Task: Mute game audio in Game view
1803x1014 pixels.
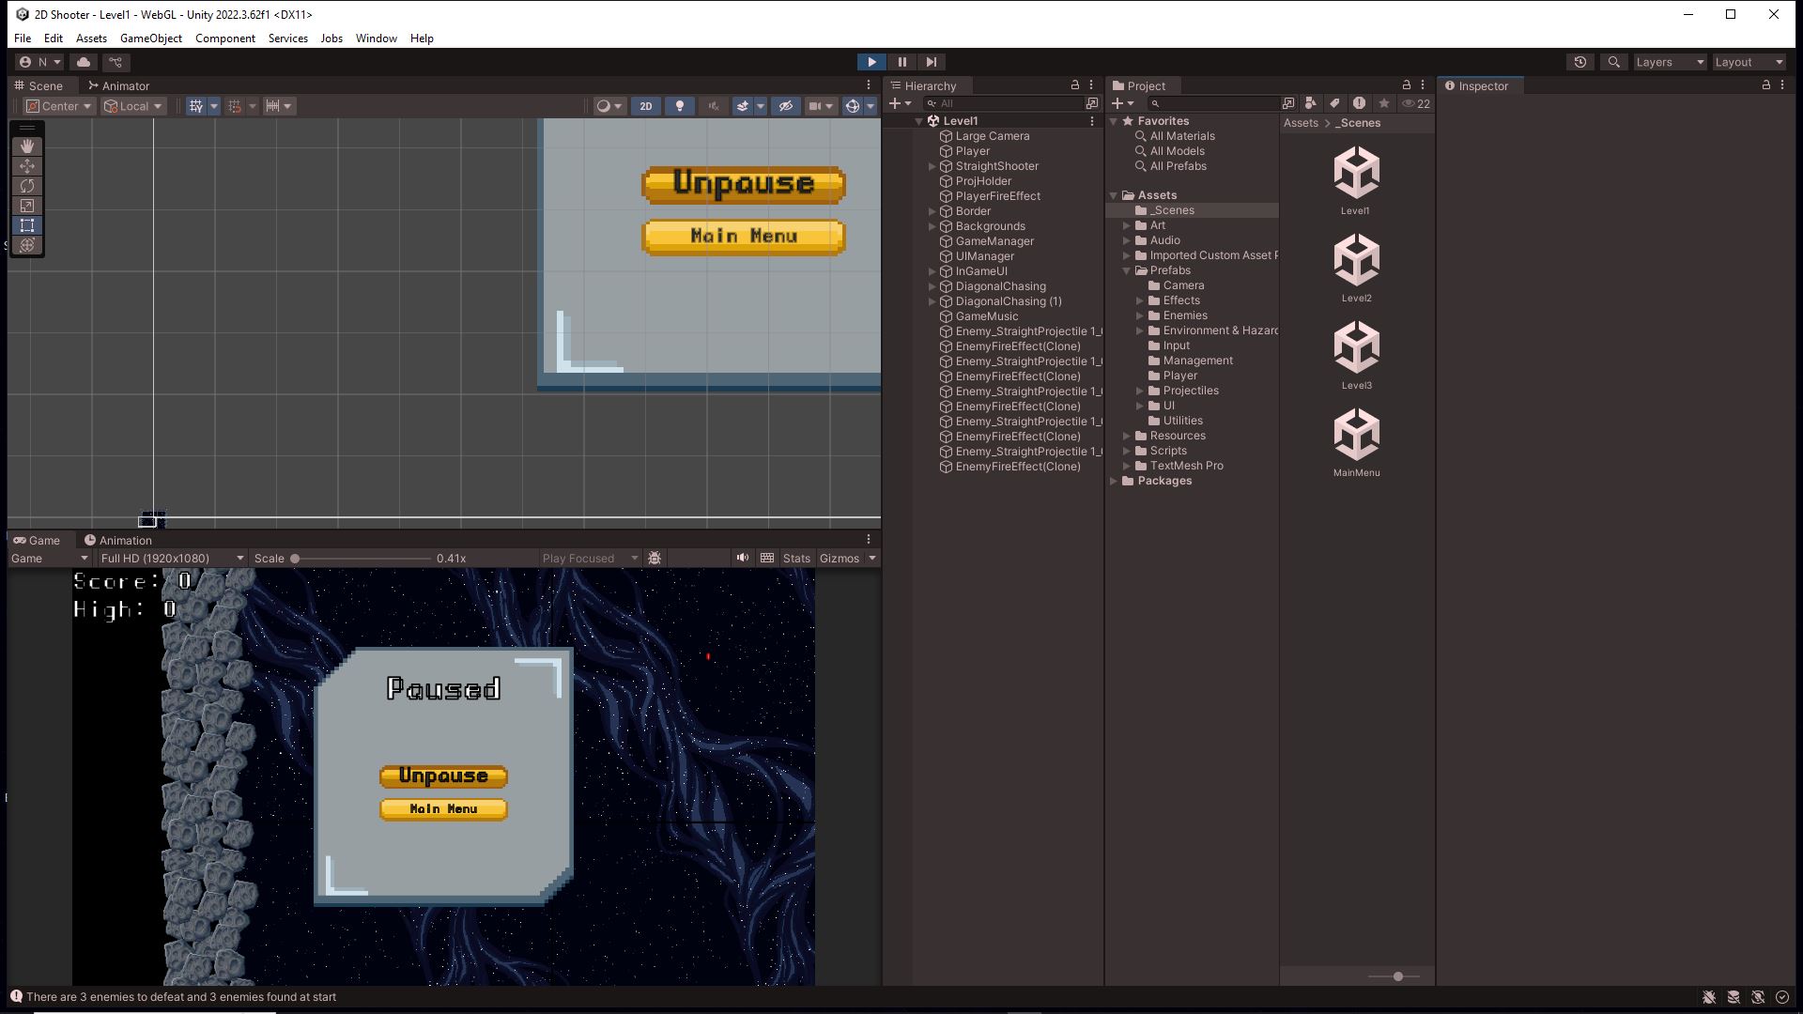Action: point(743,558)
